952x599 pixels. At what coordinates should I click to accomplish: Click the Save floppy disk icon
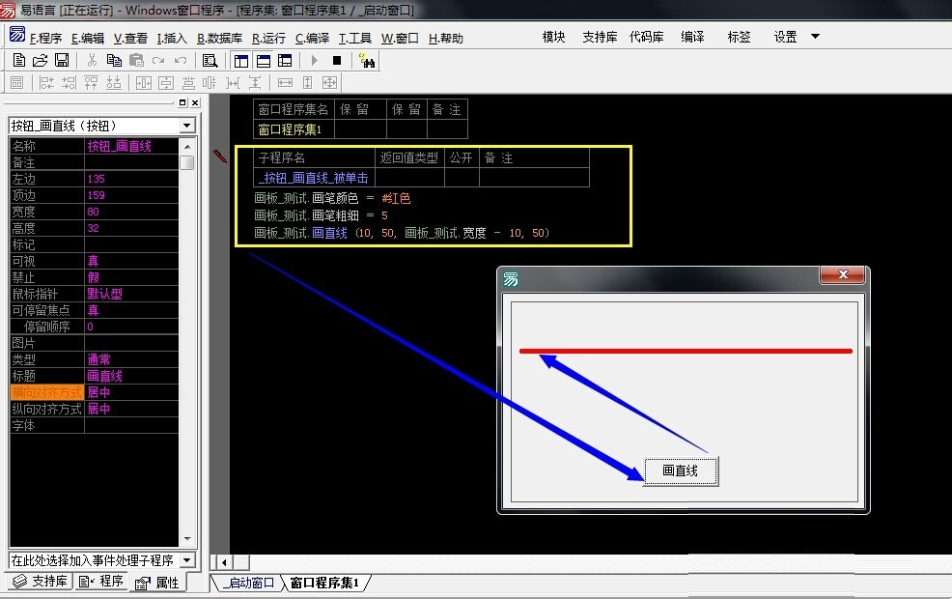pyautogui.click(x=62, y=60)
